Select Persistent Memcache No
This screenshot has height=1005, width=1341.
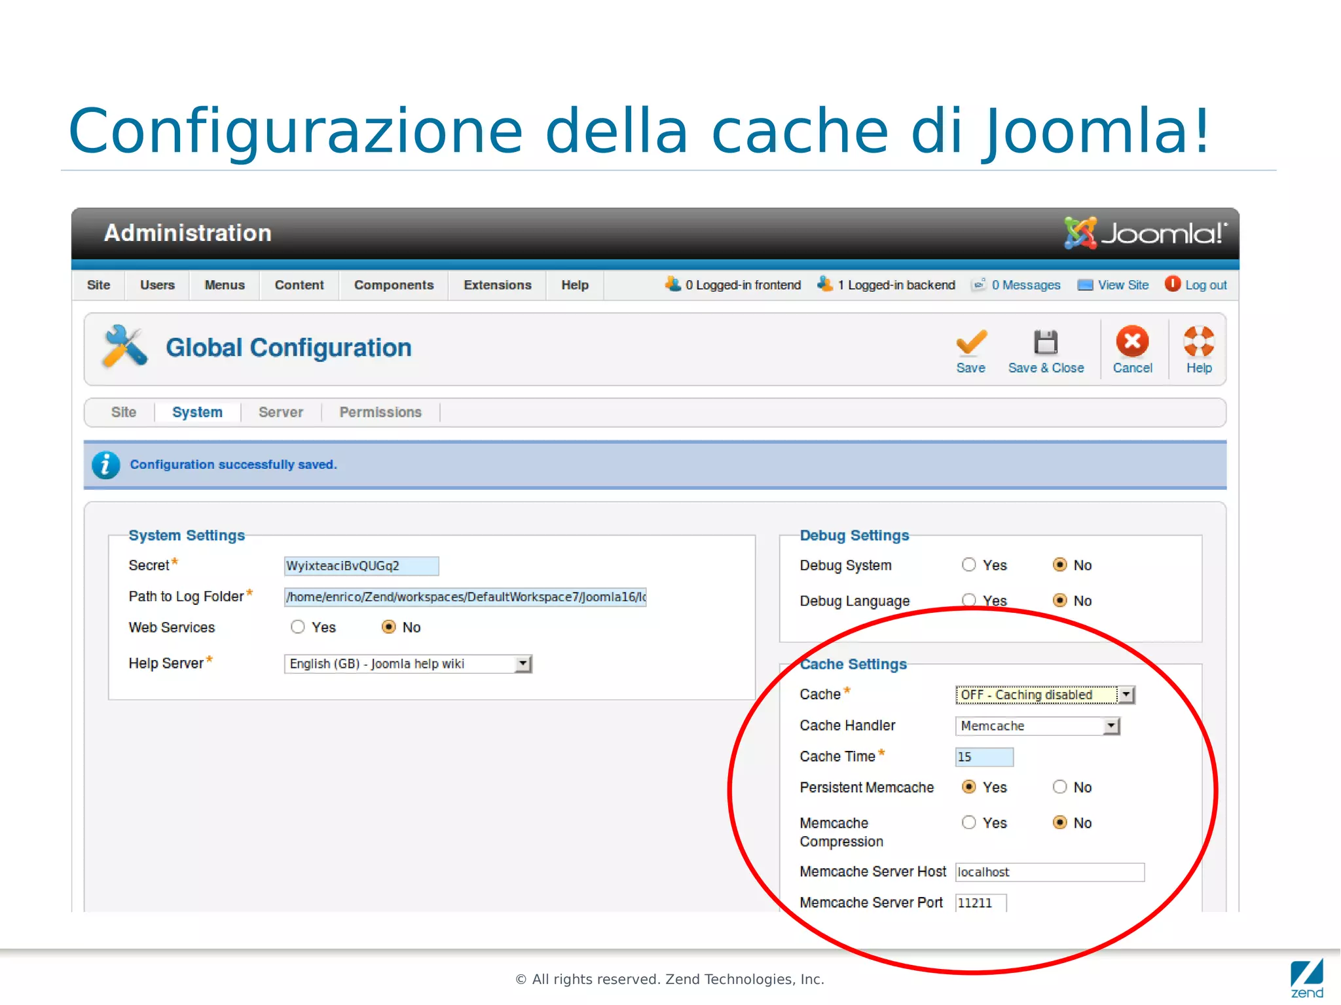pyautogui.click(x=1059, y=786)
